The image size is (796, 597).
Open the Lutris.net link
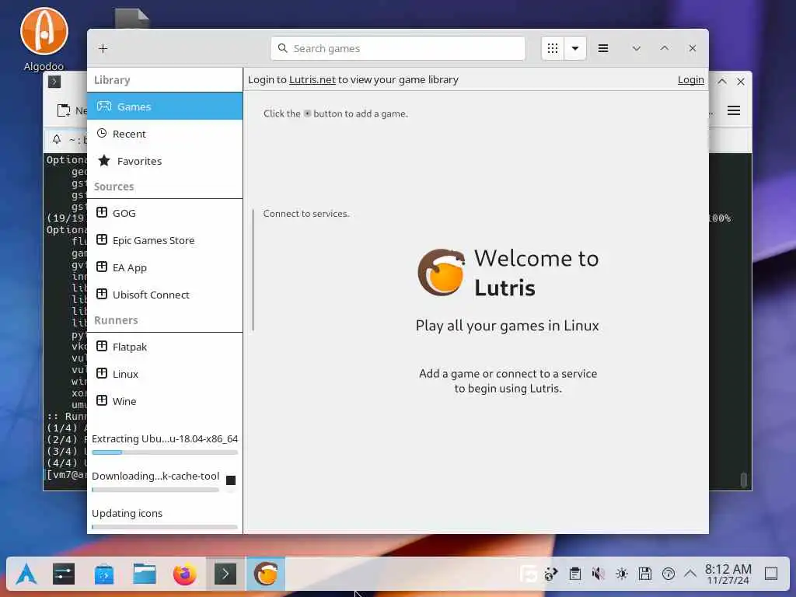pos(312,80)
